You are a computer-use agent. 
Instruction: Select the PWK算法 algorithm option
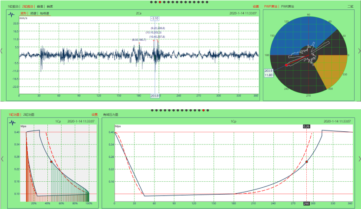pos(287,7)
